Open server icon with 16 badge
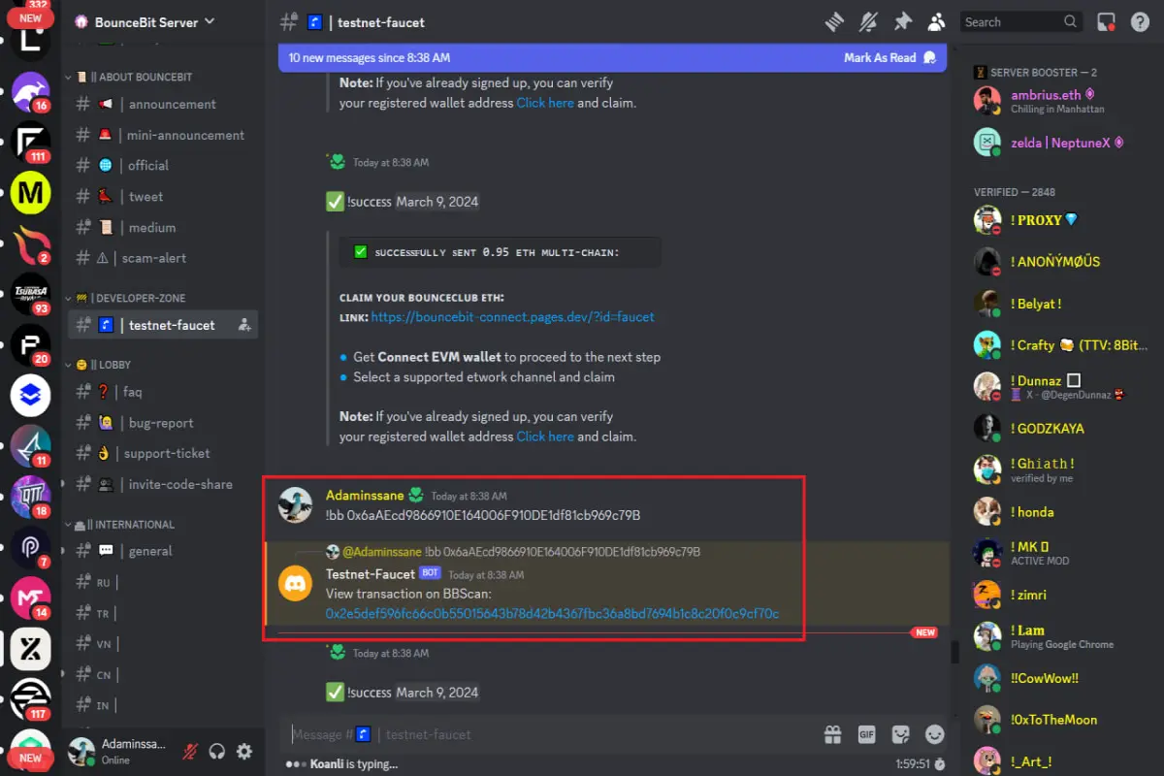 point(31,91)
